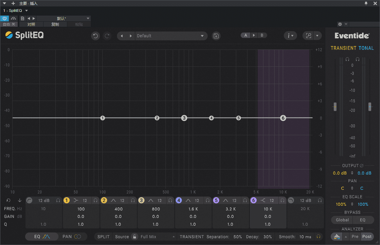Solo the Transient channel headphone icon
The image size is (380, 245).
click(347, 59)
